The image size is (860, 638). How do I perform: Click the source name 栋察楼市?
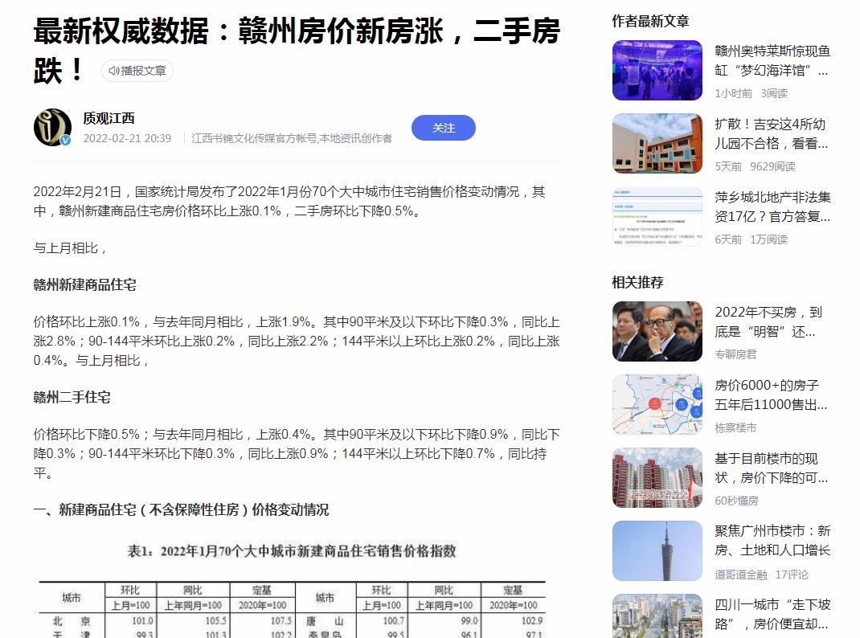pos(735,427)
